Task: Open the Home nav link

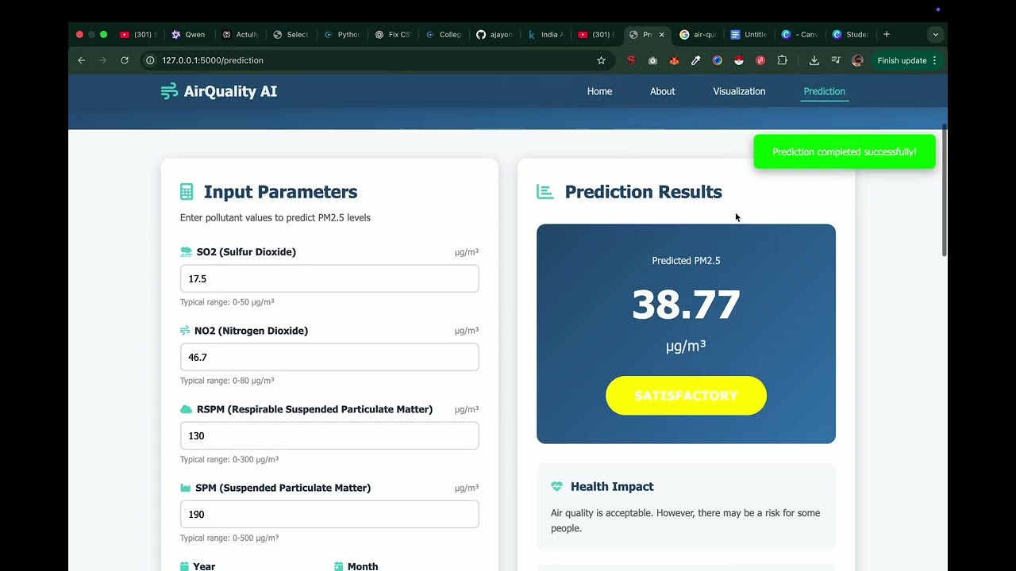Action: point(599,91)
